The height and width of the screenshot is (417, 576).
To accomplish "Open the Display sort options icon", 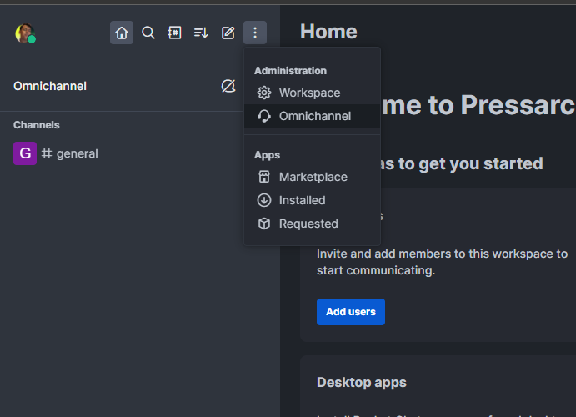I will pos(201,33).
